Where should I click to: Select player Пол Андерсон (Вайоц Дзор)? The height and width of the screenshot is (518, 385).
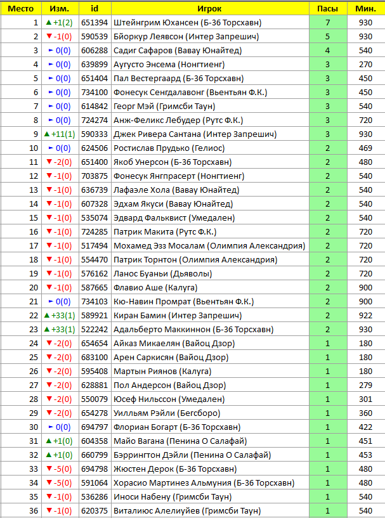click(170, 385)
